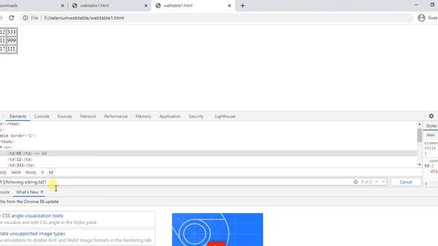Switch to the middle webtable1.html tab

pos(109,5)
